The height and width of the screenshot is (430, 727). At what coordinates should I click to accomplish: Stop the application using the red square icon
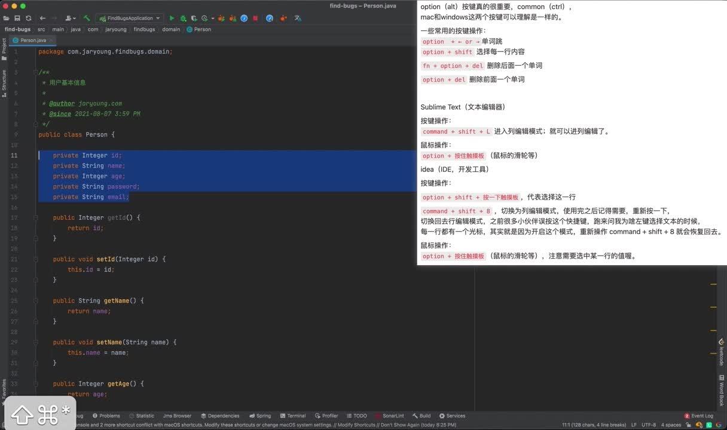pos(255,19)
